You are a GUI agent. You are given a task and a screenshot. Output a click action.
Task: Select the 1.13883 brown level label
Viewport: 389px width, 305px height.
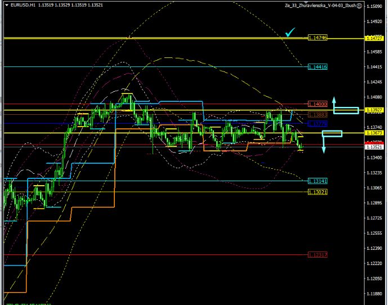[x=318, y=114]
